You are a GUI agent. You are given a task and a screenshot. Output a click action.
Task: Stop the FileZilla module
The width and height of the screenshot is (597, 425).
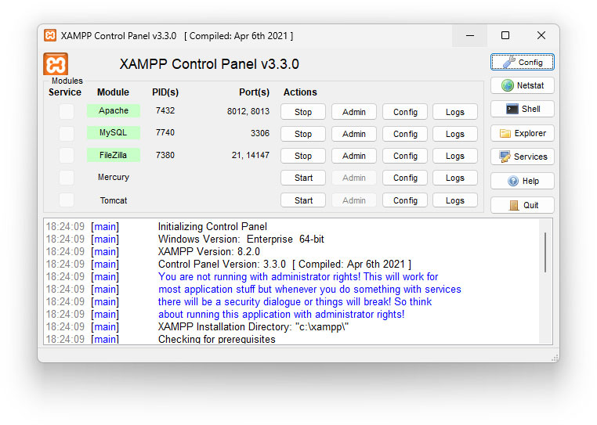tap(303, 156)
